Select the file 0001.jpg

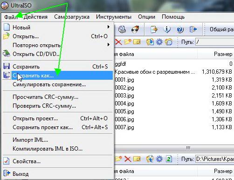tap(124, 80)
